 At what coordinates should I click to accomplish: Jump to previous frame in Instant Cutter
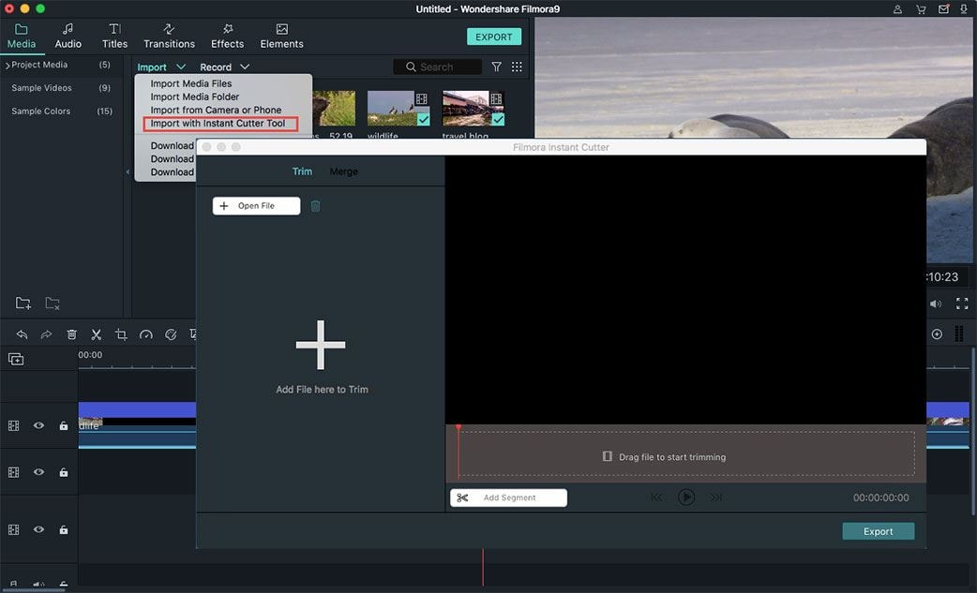(x=656, y=497)
